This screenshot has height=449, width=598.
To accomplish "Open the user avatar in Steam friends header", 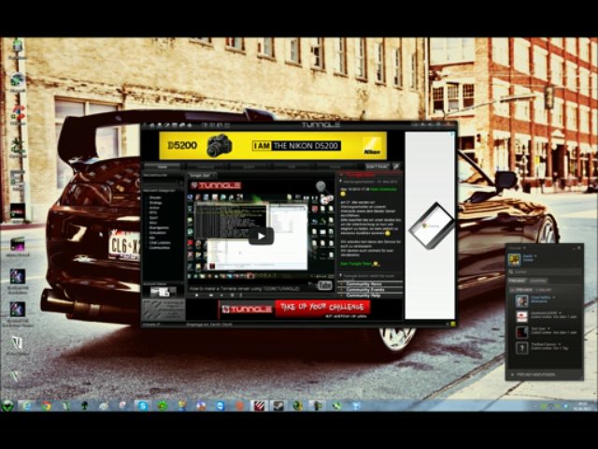I will (x=516, y=257).
